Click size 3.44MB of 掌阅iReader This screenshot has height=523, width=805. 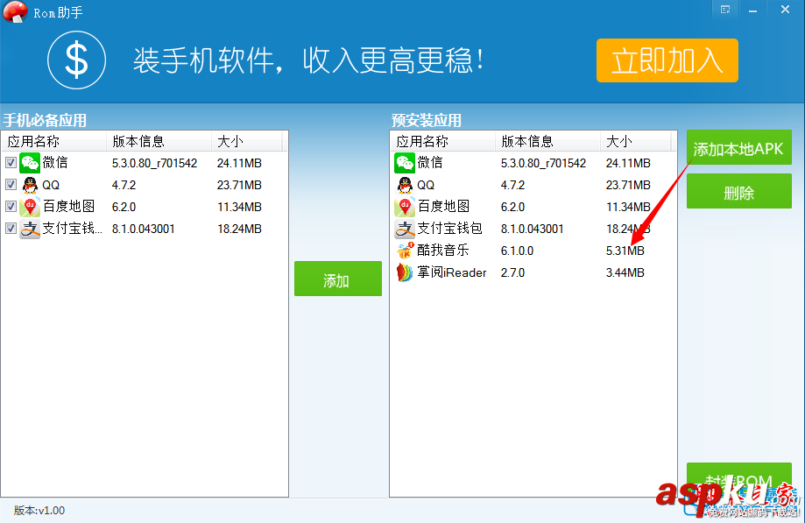point(625,273)
